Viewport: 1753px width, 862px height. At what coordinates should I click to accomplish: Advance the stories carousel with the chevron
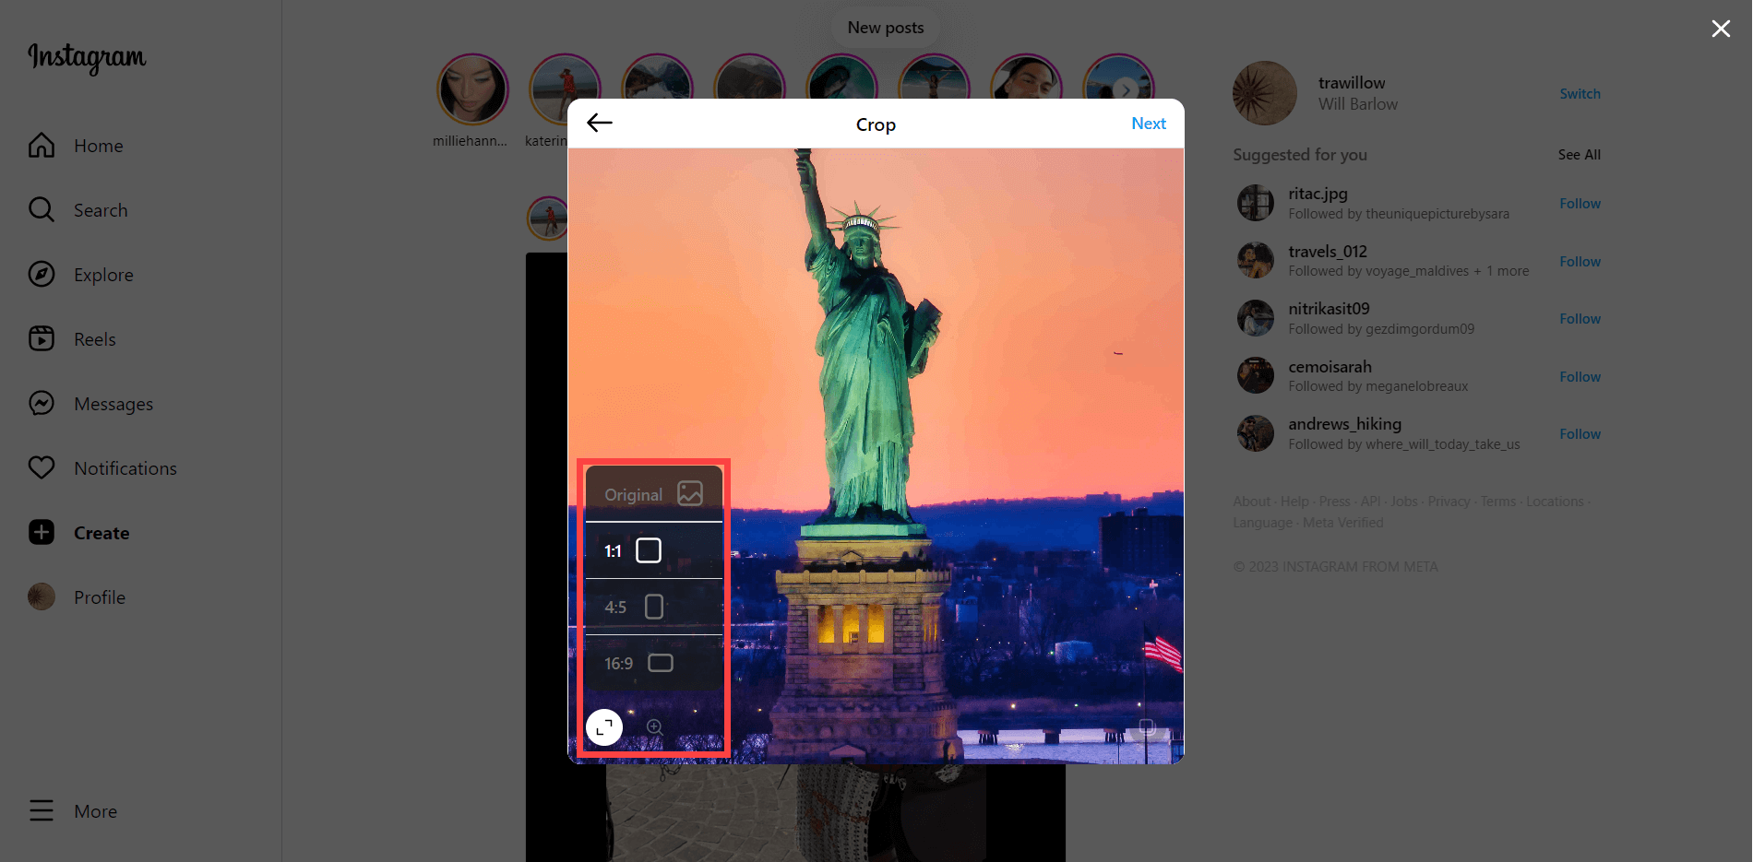point(1125,89)
